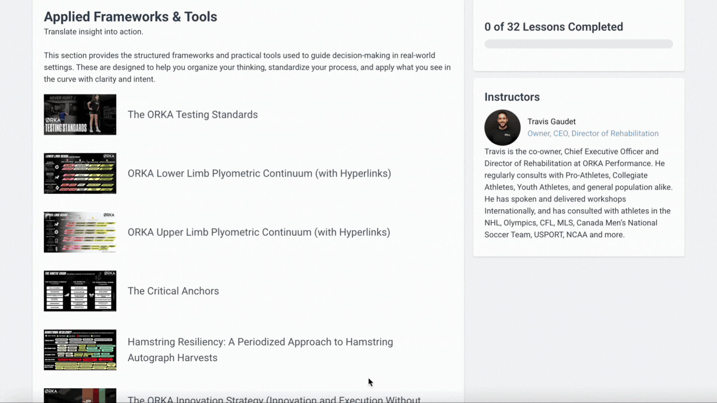The width and height of the screenshot is (717, 403).
Task: Open ORKA Upper Limb Plyometric Continuum lesson
Action: pos(259,232)
